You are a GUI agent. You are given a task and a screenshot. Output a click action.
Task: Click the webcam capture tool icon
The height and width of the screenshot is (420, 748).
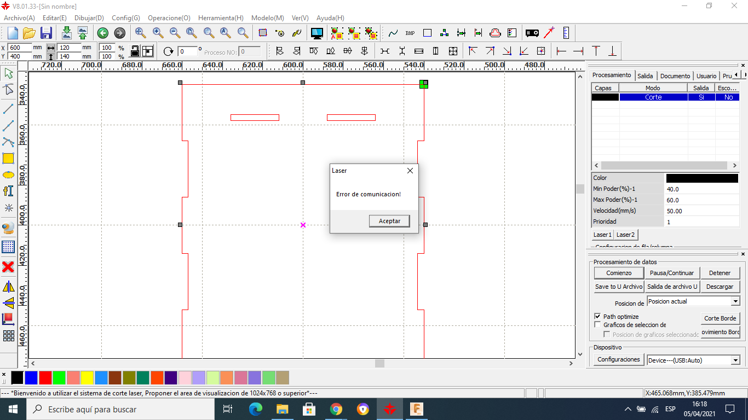(8, 228)
